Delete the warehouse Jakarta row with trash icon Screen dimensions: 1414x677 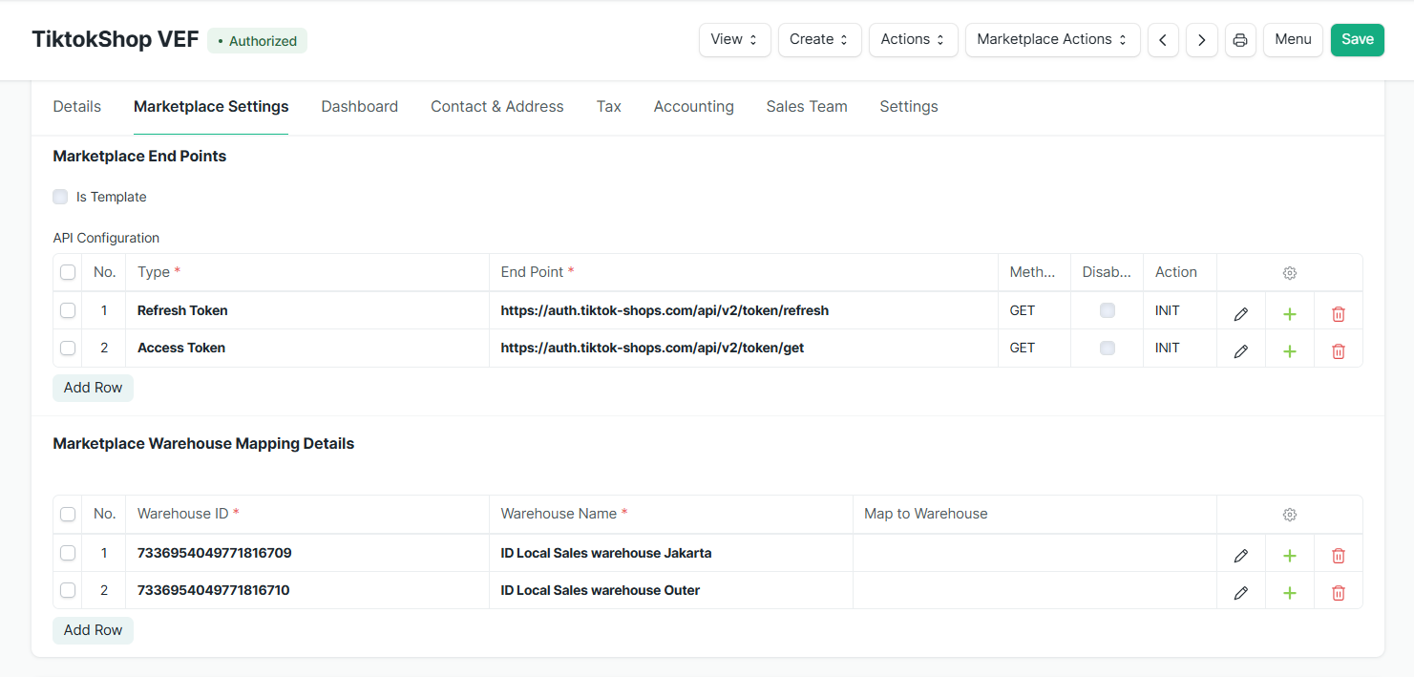pos(1339,556)
